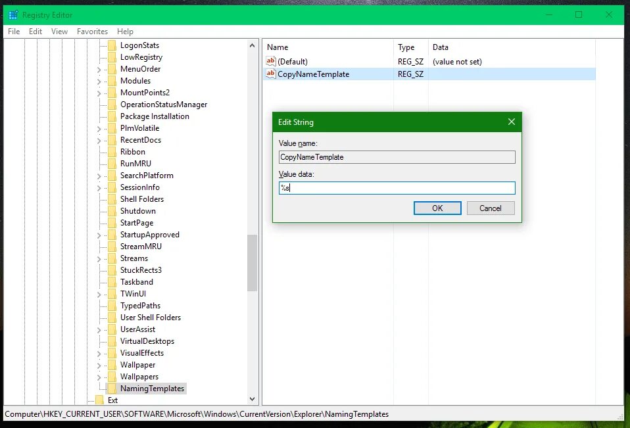
Task: Open the View menu
Action: click(59, 32)
